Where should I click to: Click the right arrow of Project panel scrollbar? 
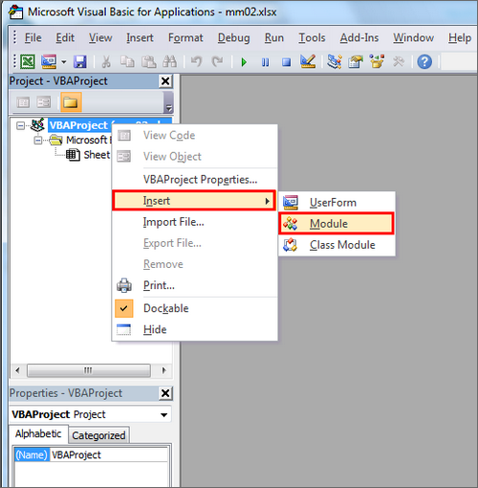(x=164, y=370)
